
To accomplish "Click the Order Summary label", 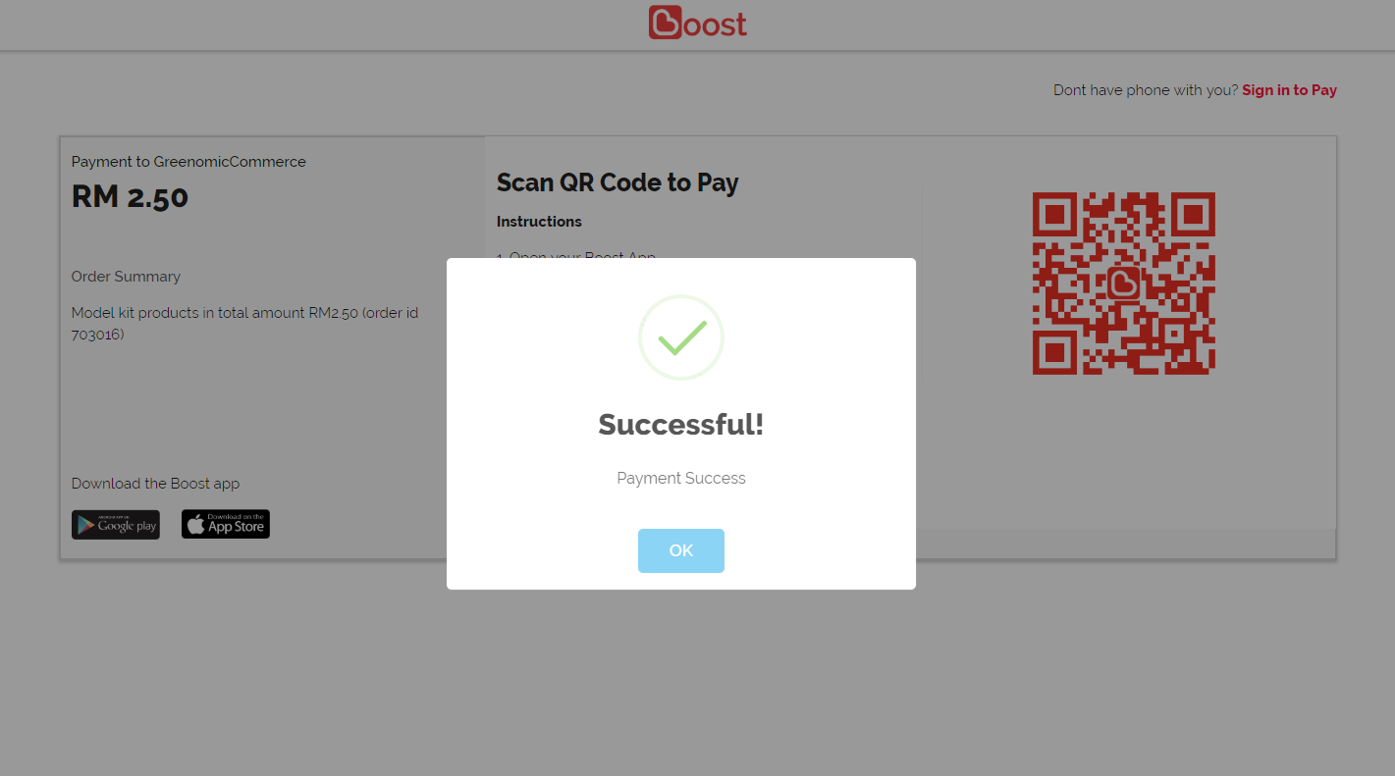I will pyautogui.click(x=126, y=277).
